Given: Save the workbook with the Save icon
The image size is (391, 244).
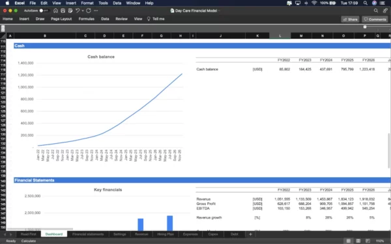Looking at the screenshot, I should click(x=63, y=10).
